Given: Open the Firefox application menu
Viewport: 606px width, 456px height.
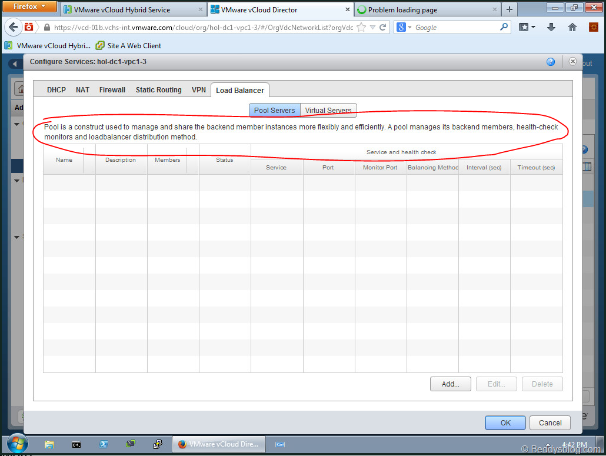Looking at the screenshot, I should click(x=29, y=6).
